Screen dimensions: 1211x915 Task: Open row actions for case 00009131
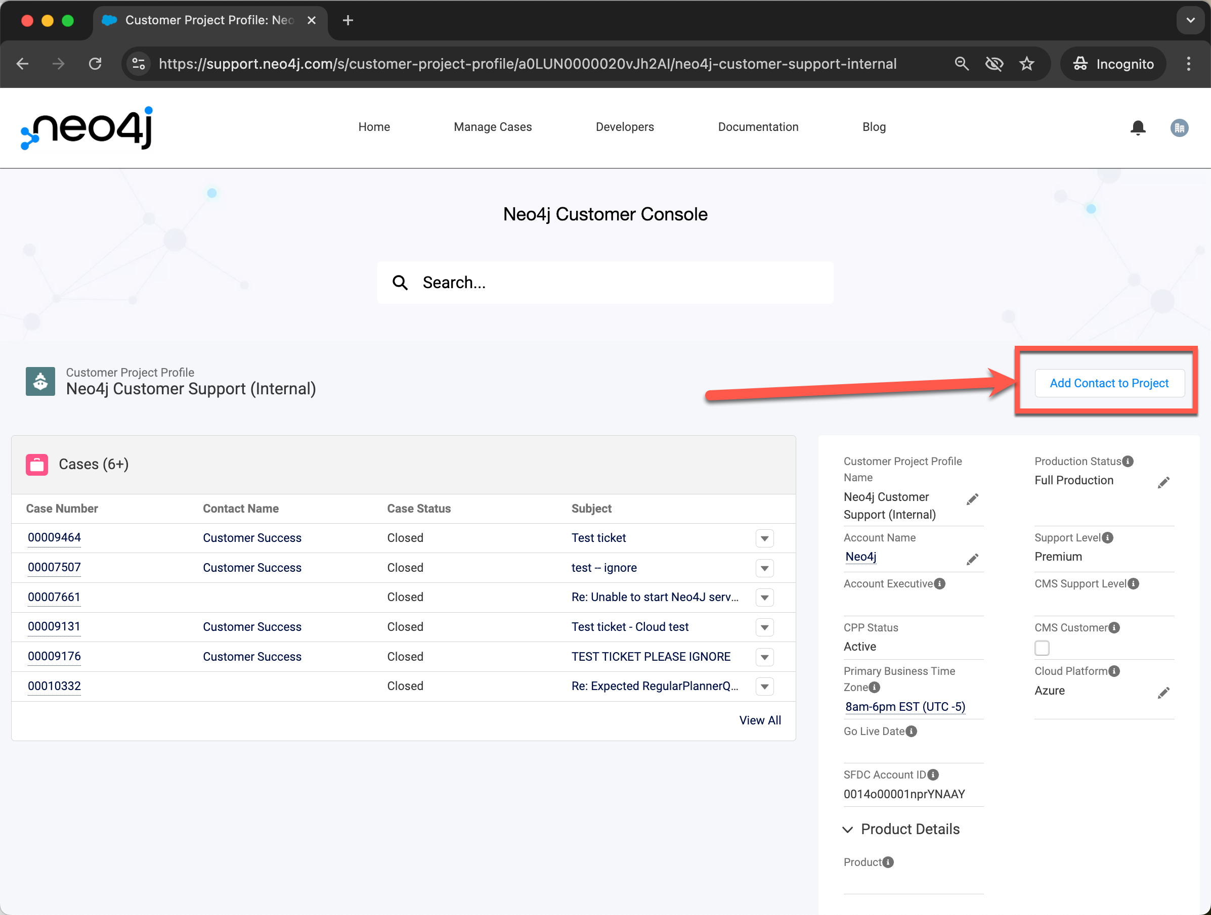[x=764, y=627]
